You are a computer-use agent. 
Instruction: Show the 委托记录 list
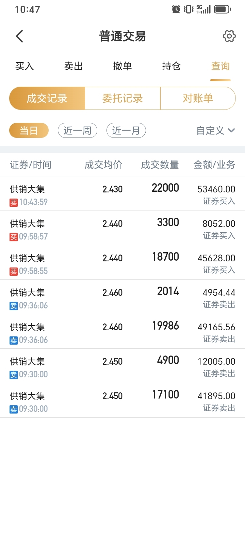tap(122, 98)
